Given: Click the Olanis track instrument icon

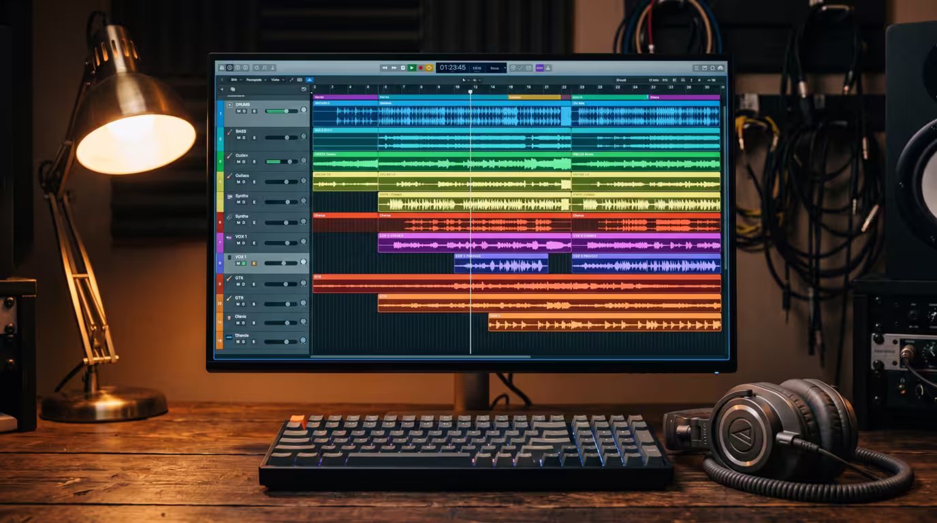Looking at the screenshot, I should coord(229,318).
